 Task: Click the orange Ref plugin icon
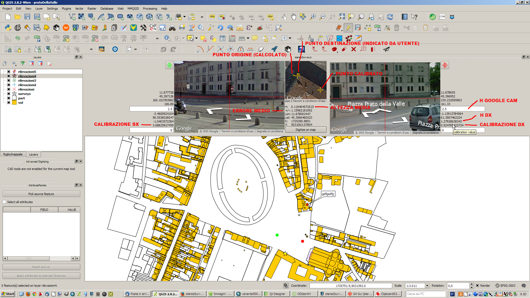coord(66,28)
